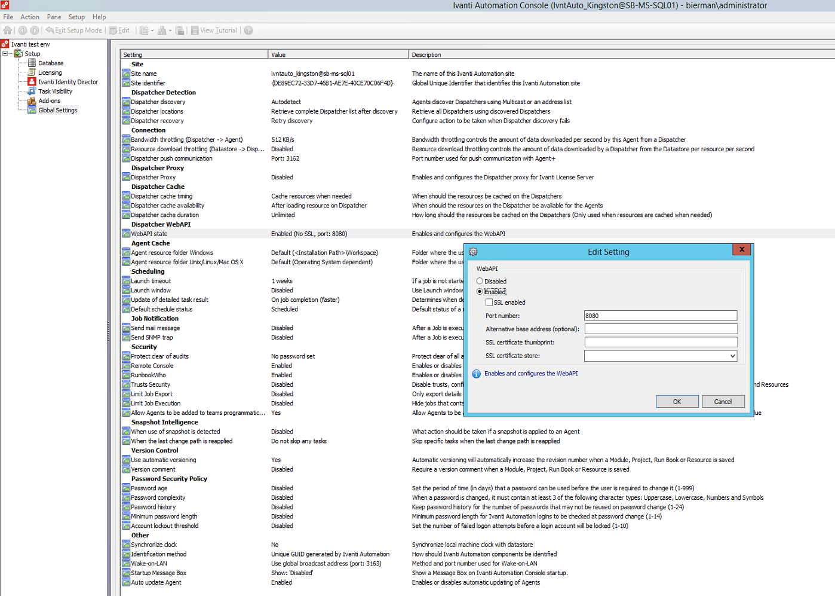Click the icon beside Auto update Agent
The width and height of the screenshot is (835, 596).
pyautogui.click(x=126, y=582)
